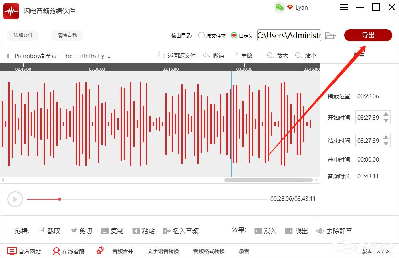
Task: Select the 剪切 cut tool
Action: 81,231
